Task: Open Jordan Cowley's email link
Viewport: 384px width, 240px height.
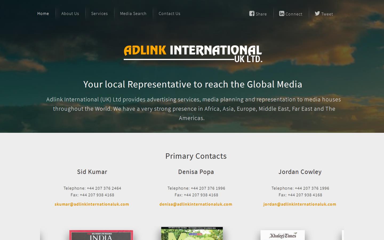Action: coord(300,204)
